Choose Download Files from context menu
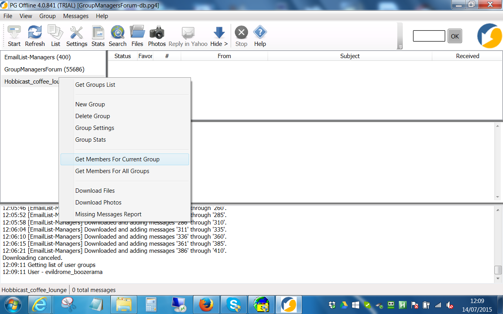The height and width of the screenshot is (314, 503). (x=125, y=191)
